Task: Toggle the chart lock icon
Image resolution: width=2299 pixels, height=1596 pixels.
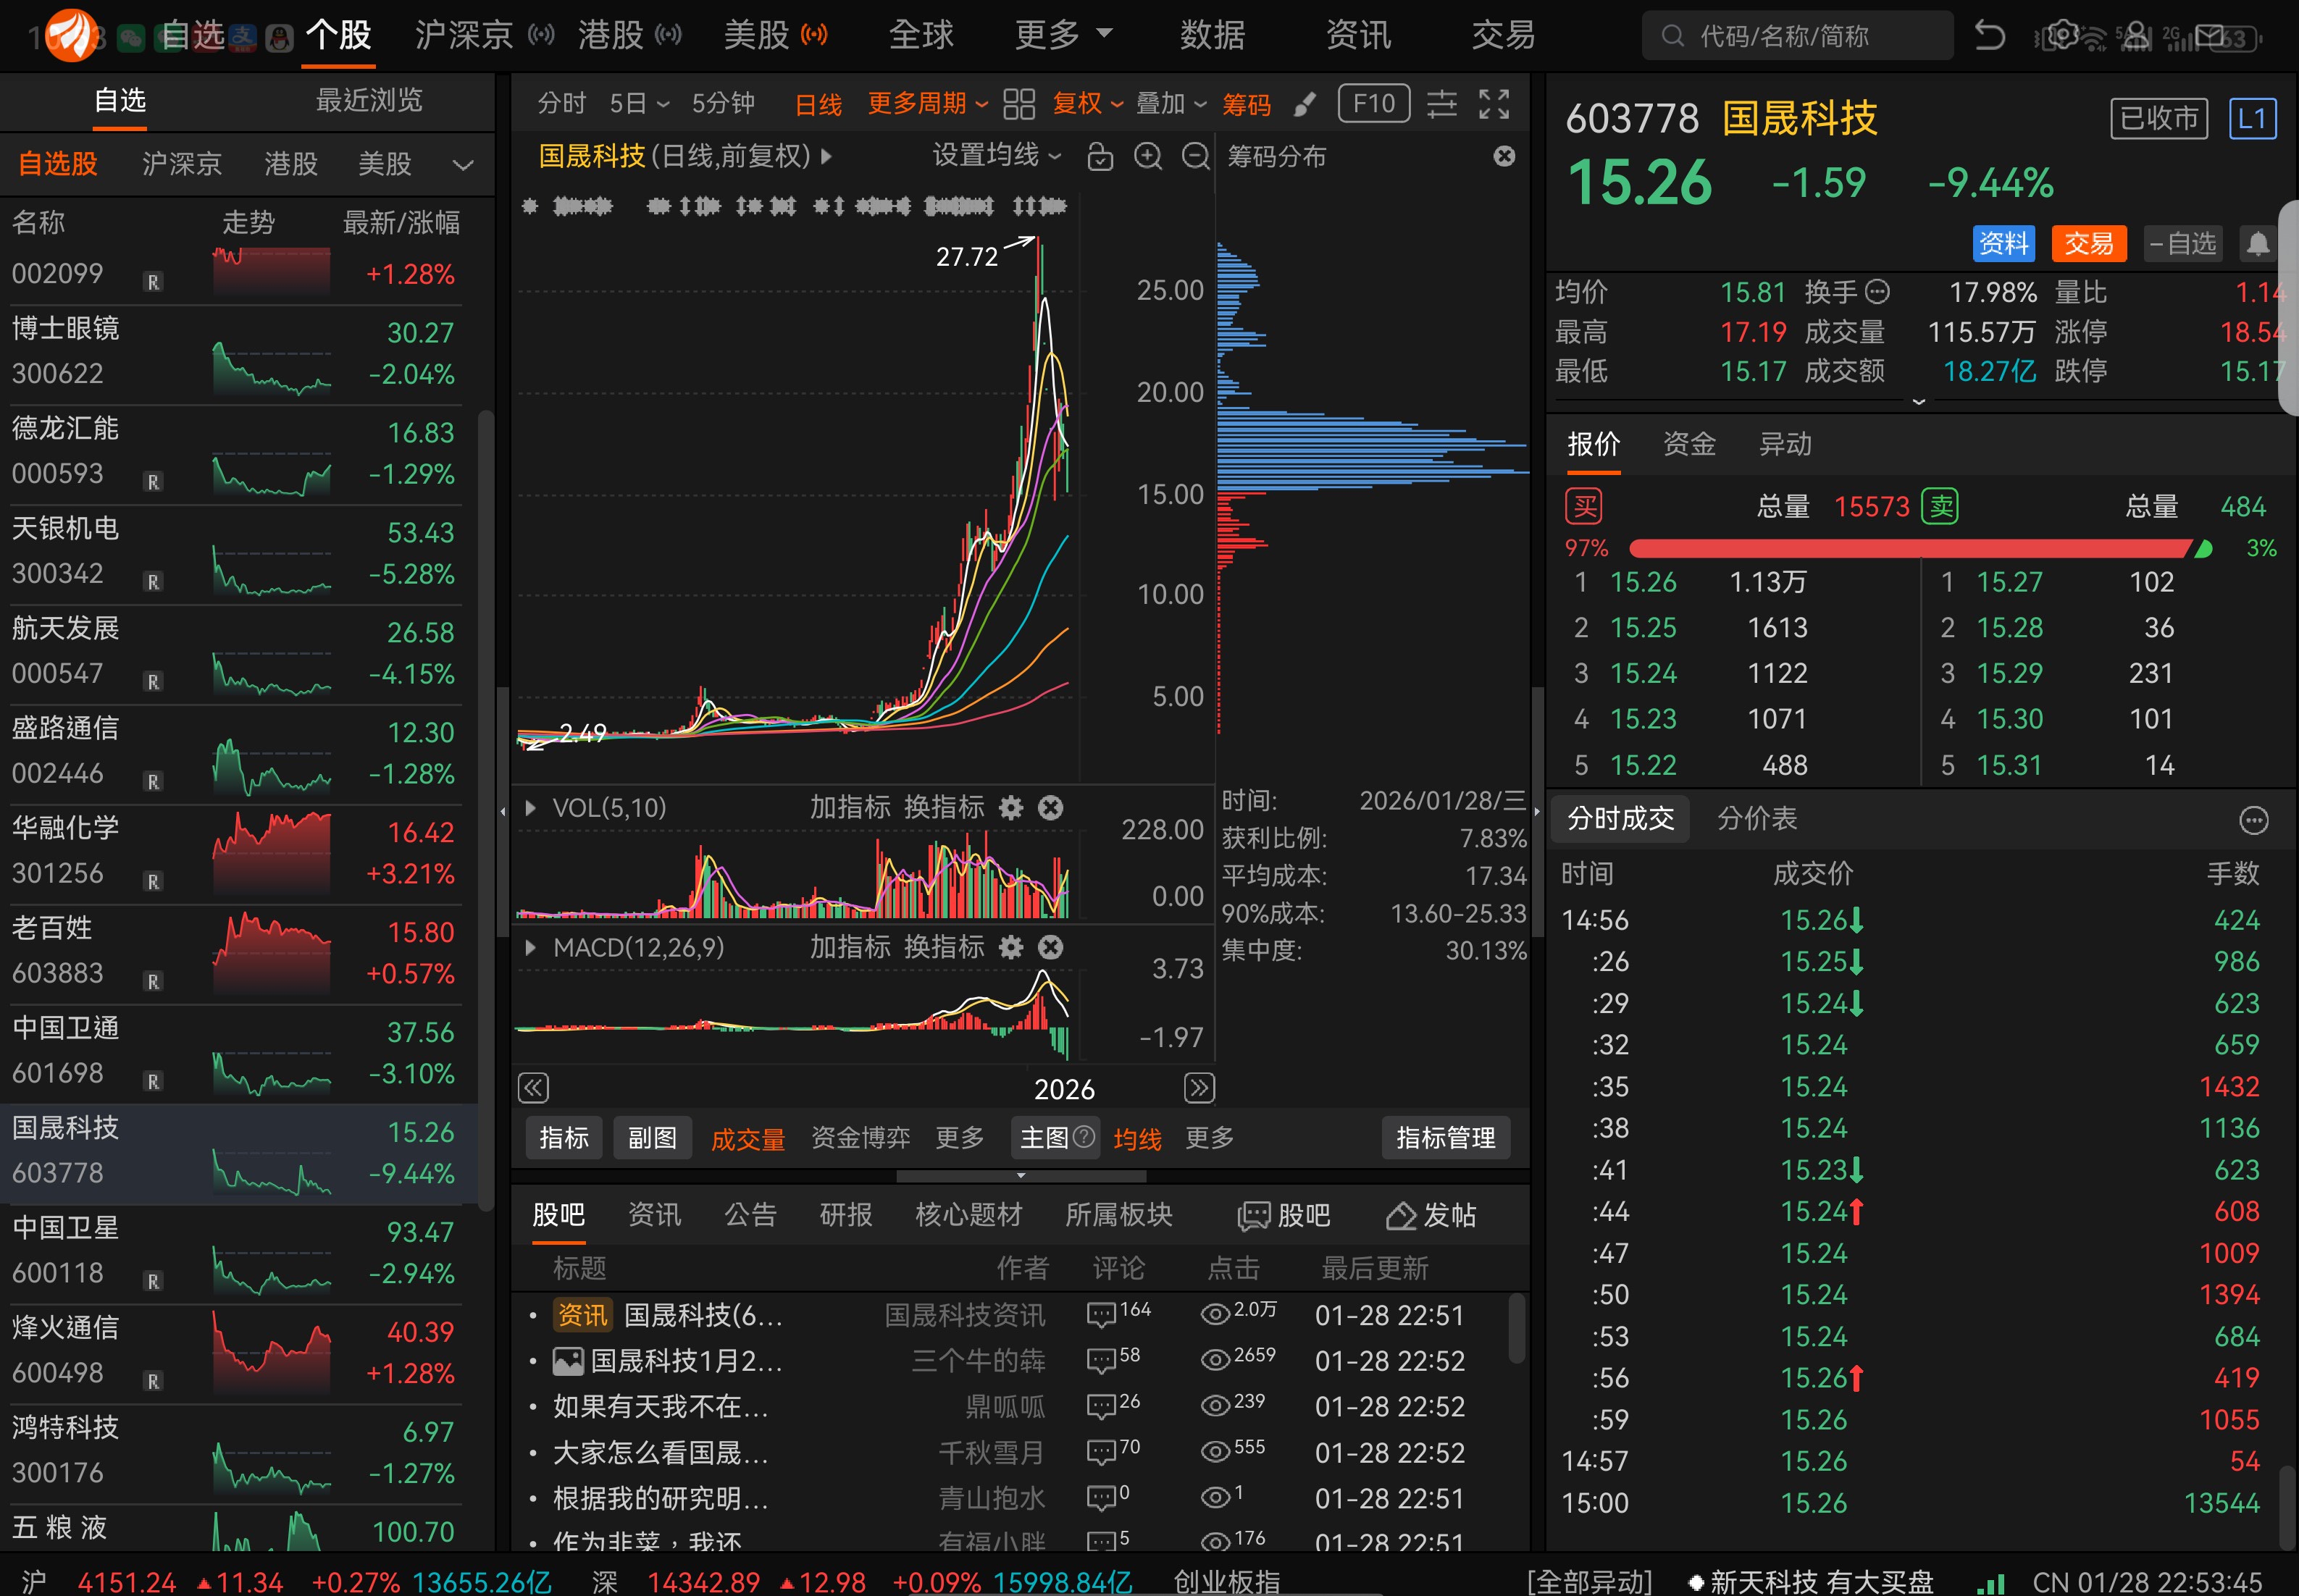Action: [x=1100, y=157]
